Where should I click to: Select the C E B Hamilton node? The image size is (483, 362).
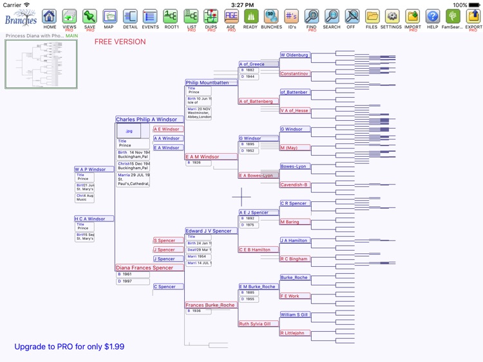(x=259, y=249)
